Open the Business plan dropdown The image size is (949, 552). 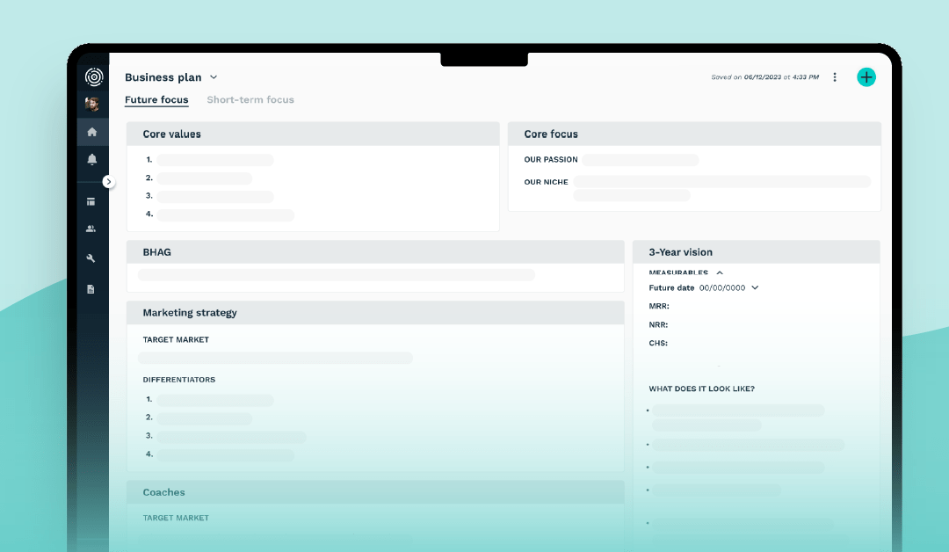pos(214,77)
